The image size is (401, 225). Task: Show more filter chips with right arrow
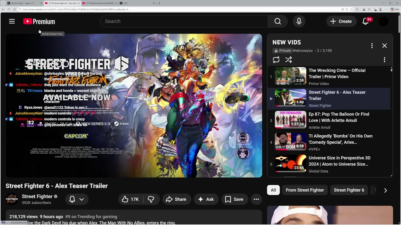385,190
